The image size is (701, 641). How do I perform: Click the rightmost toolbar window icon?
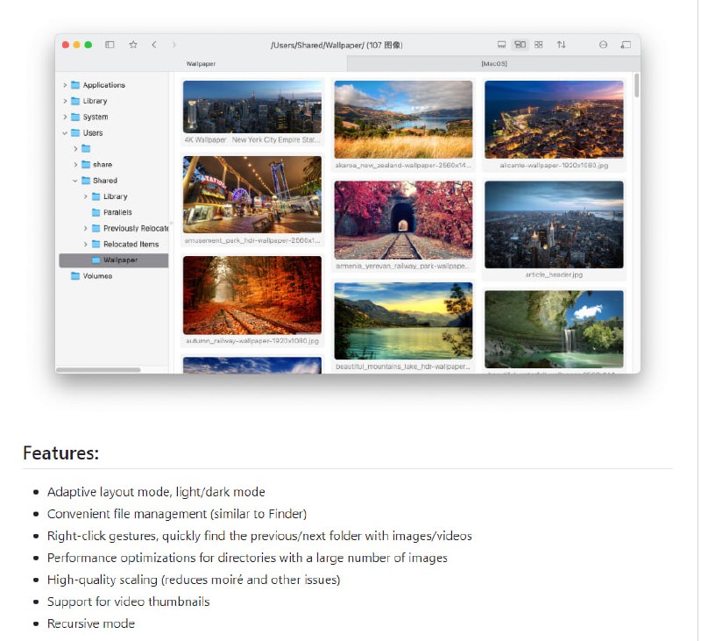pyautogui.click(x=626, y=45)
